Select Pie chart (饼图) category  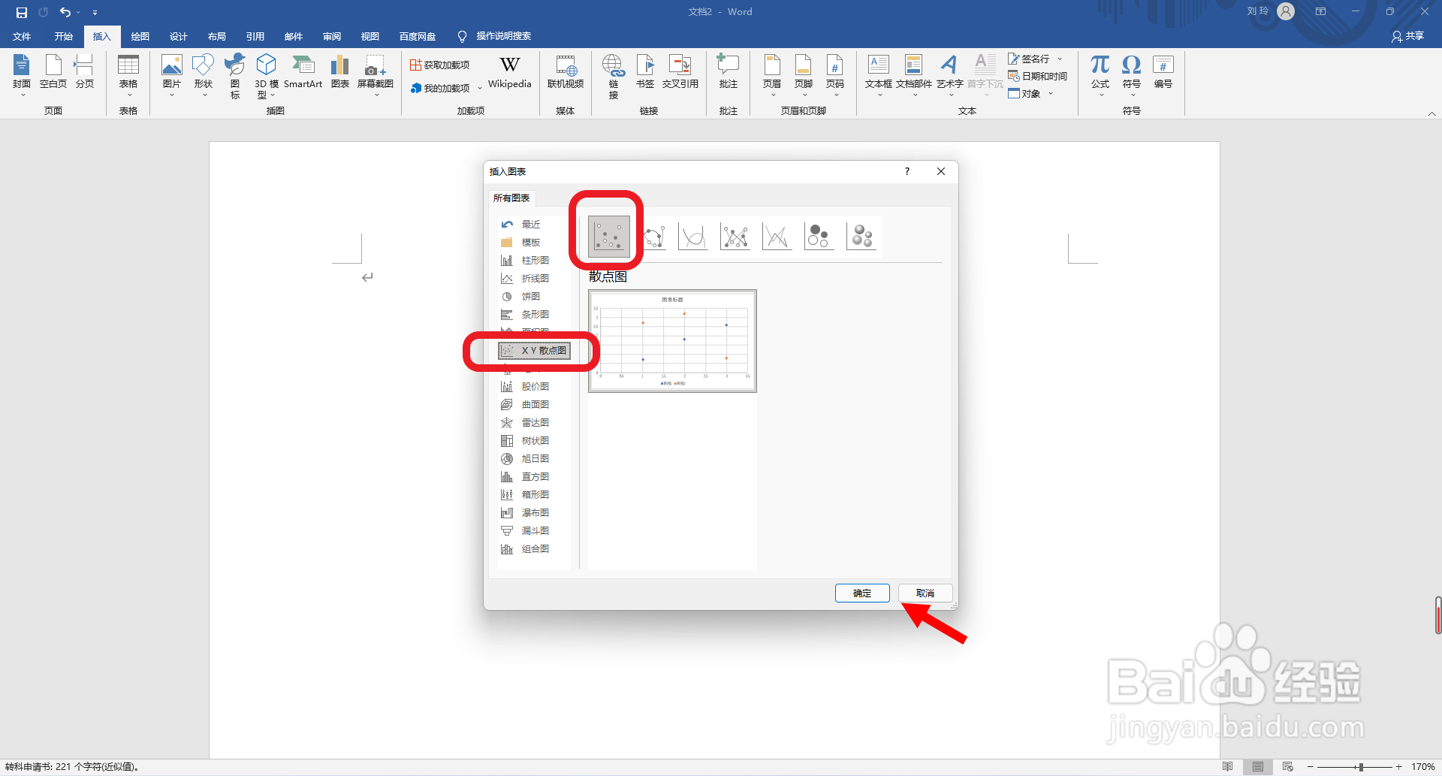[x=534, y=297]
